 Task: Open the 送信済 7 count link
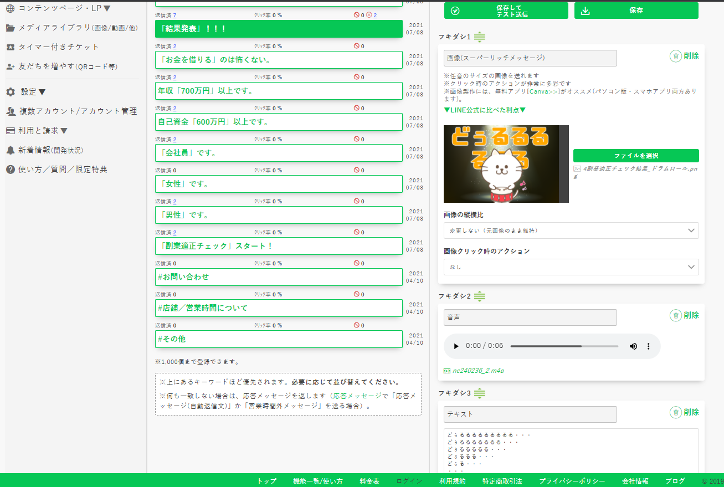(x=175, y=16)
